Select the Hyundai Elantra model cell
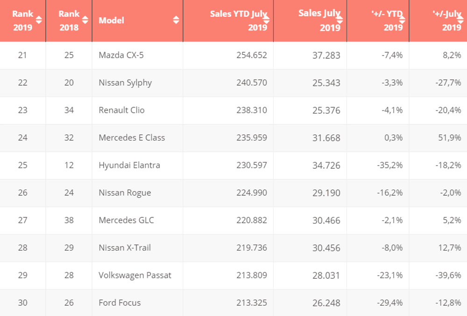 [129, 165]
